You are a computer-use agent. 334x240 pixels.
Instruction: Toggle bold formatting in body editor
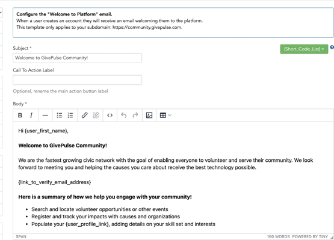20,115
